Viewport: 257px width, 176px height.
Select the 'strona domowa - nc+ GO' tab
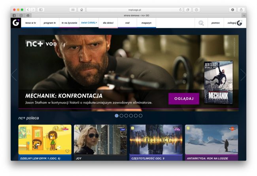click(136, 15)
